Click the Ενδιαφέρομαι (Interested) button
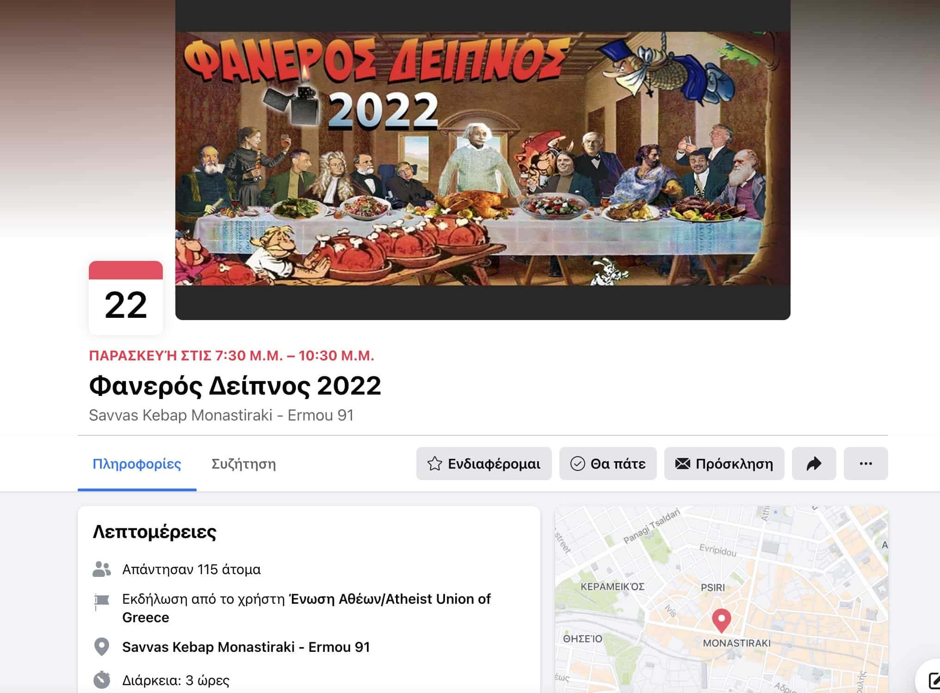This screenshot has height=693, width=940. tap(484, 464)
